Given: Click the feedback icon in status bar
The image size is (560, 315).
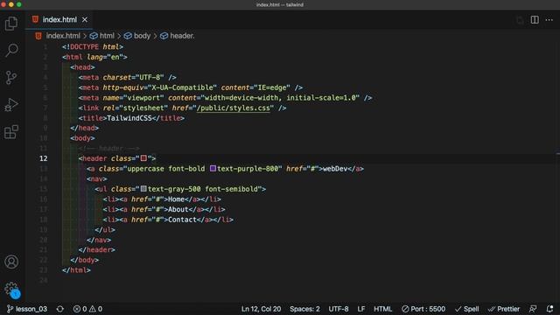Looking at the screenshot, I should (x=533, y=309).
